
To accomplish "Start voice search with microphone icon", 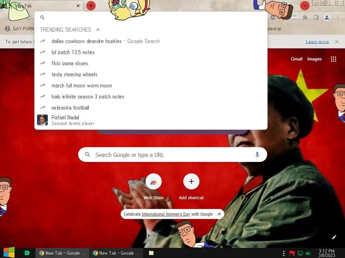I will point(257,155).
